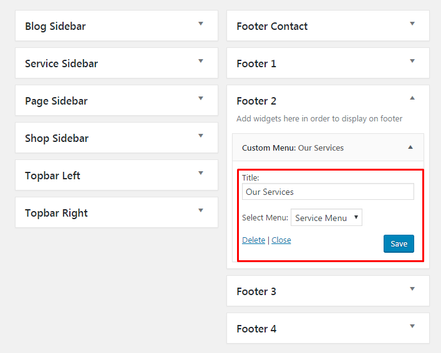Click the Footer 2 heading text
441x353 pixels.
tap(256, 101)
